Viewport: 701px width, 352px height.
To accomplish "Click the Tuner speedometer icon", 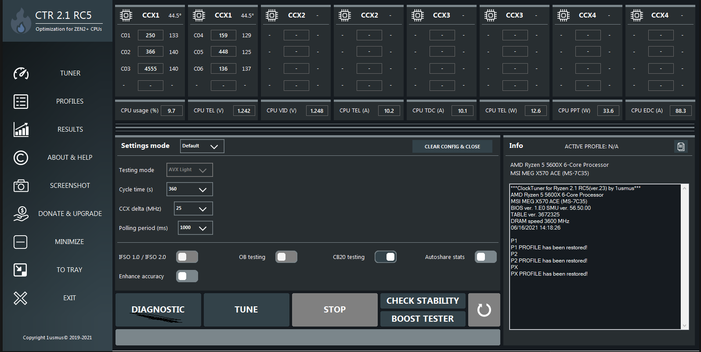I will (21, 73).
